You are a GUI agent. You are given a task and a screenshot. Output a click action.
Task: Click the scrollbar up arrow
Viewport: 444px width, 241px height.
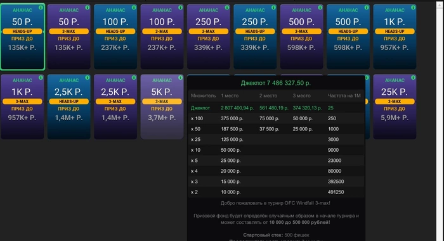tap(440, 5)
